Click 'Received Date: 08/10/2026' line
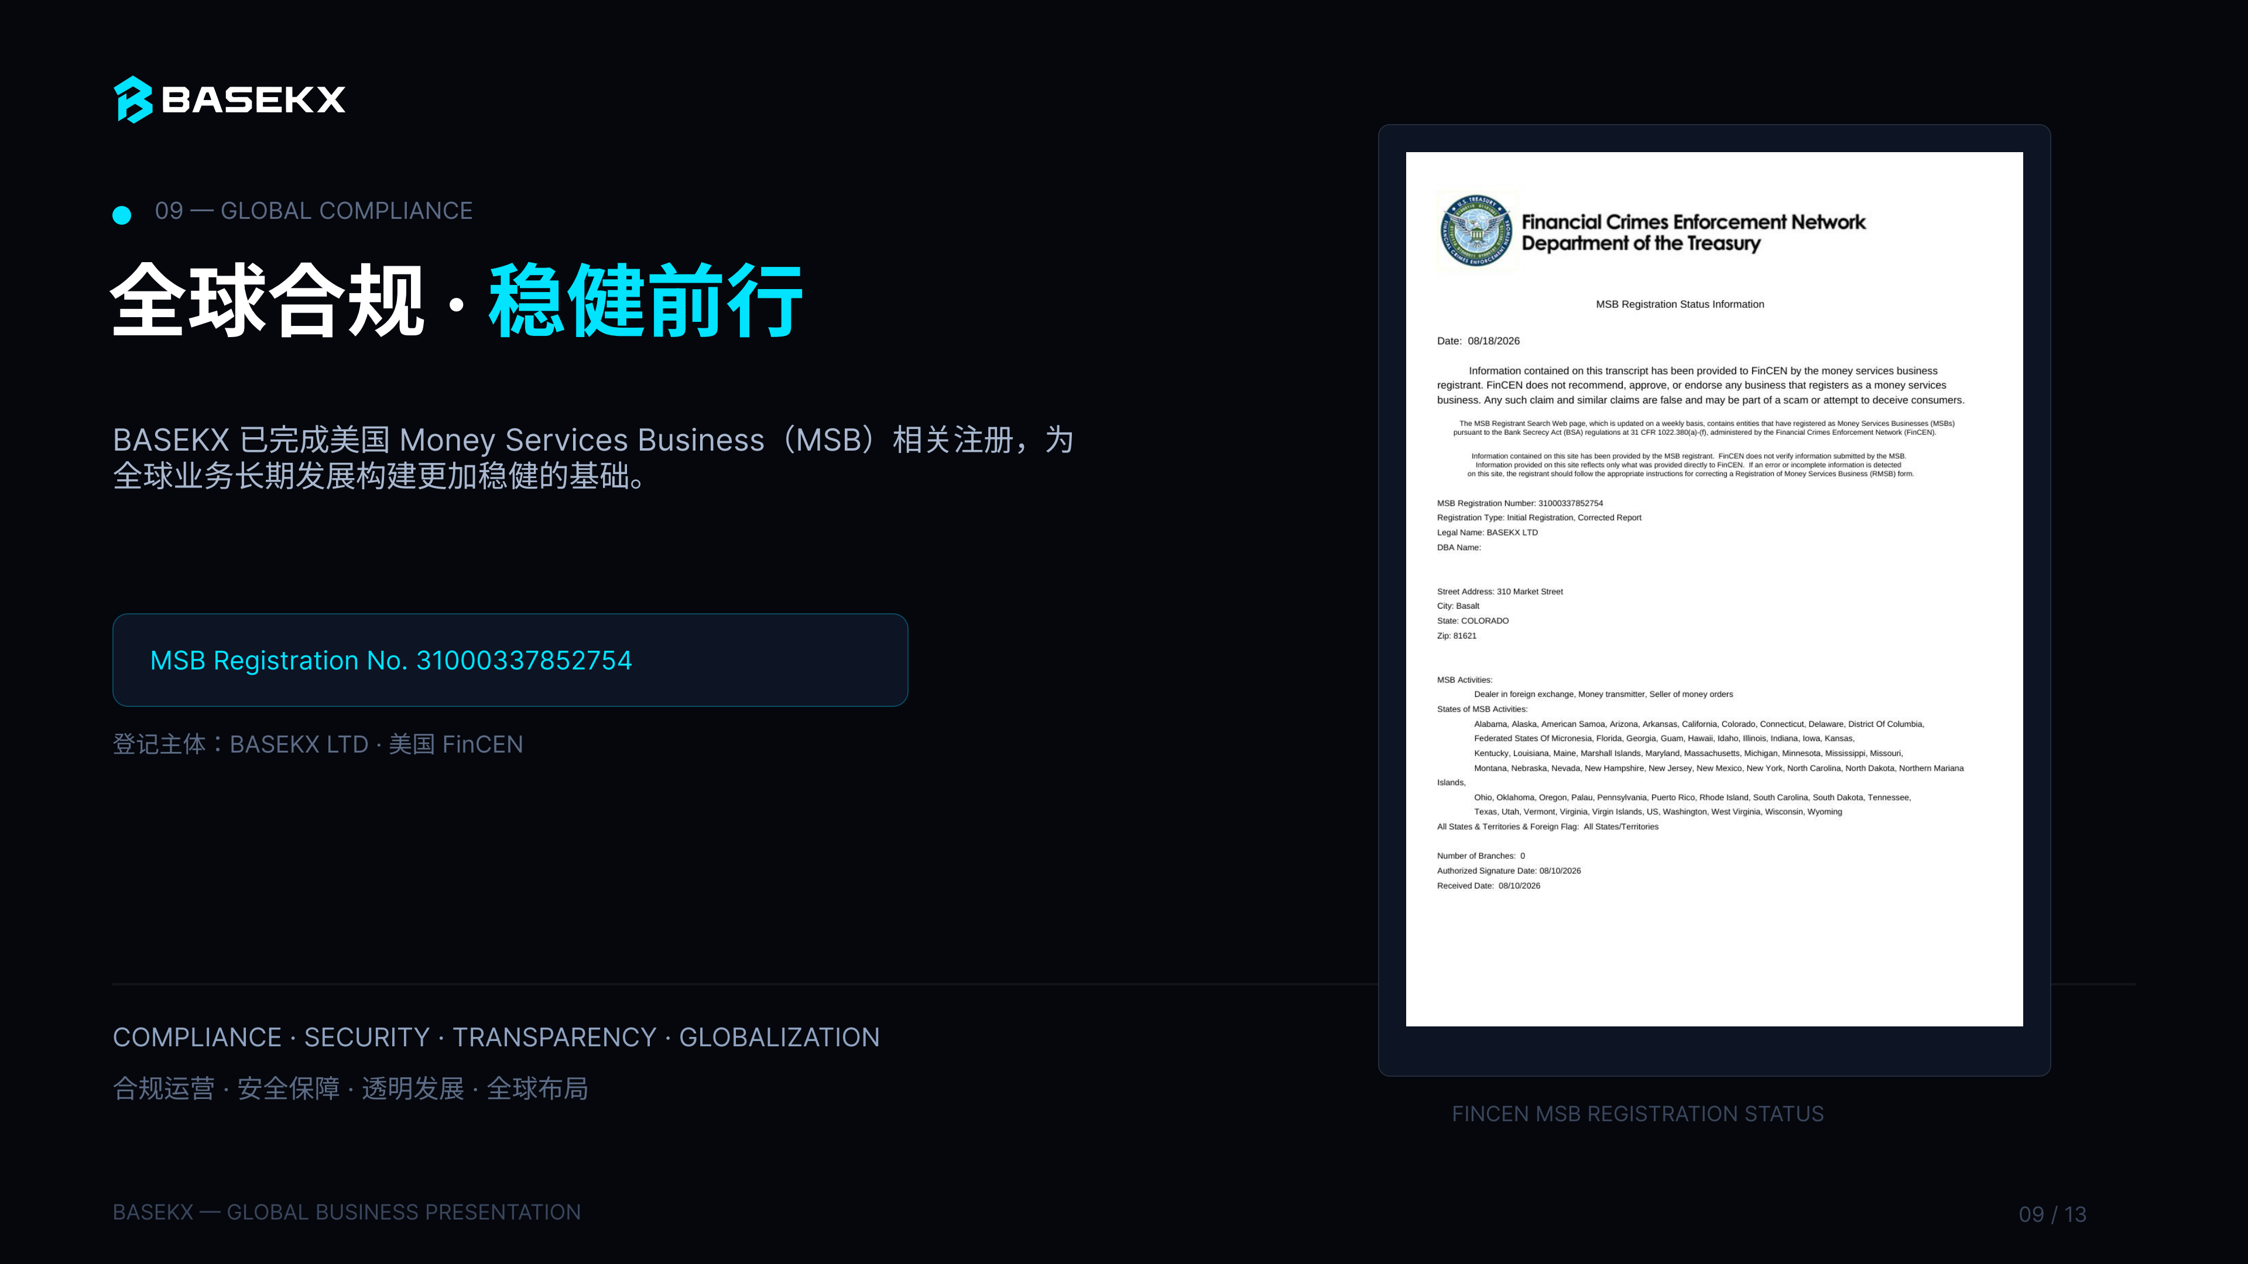The image size is (2248, 1264). 1489,887
